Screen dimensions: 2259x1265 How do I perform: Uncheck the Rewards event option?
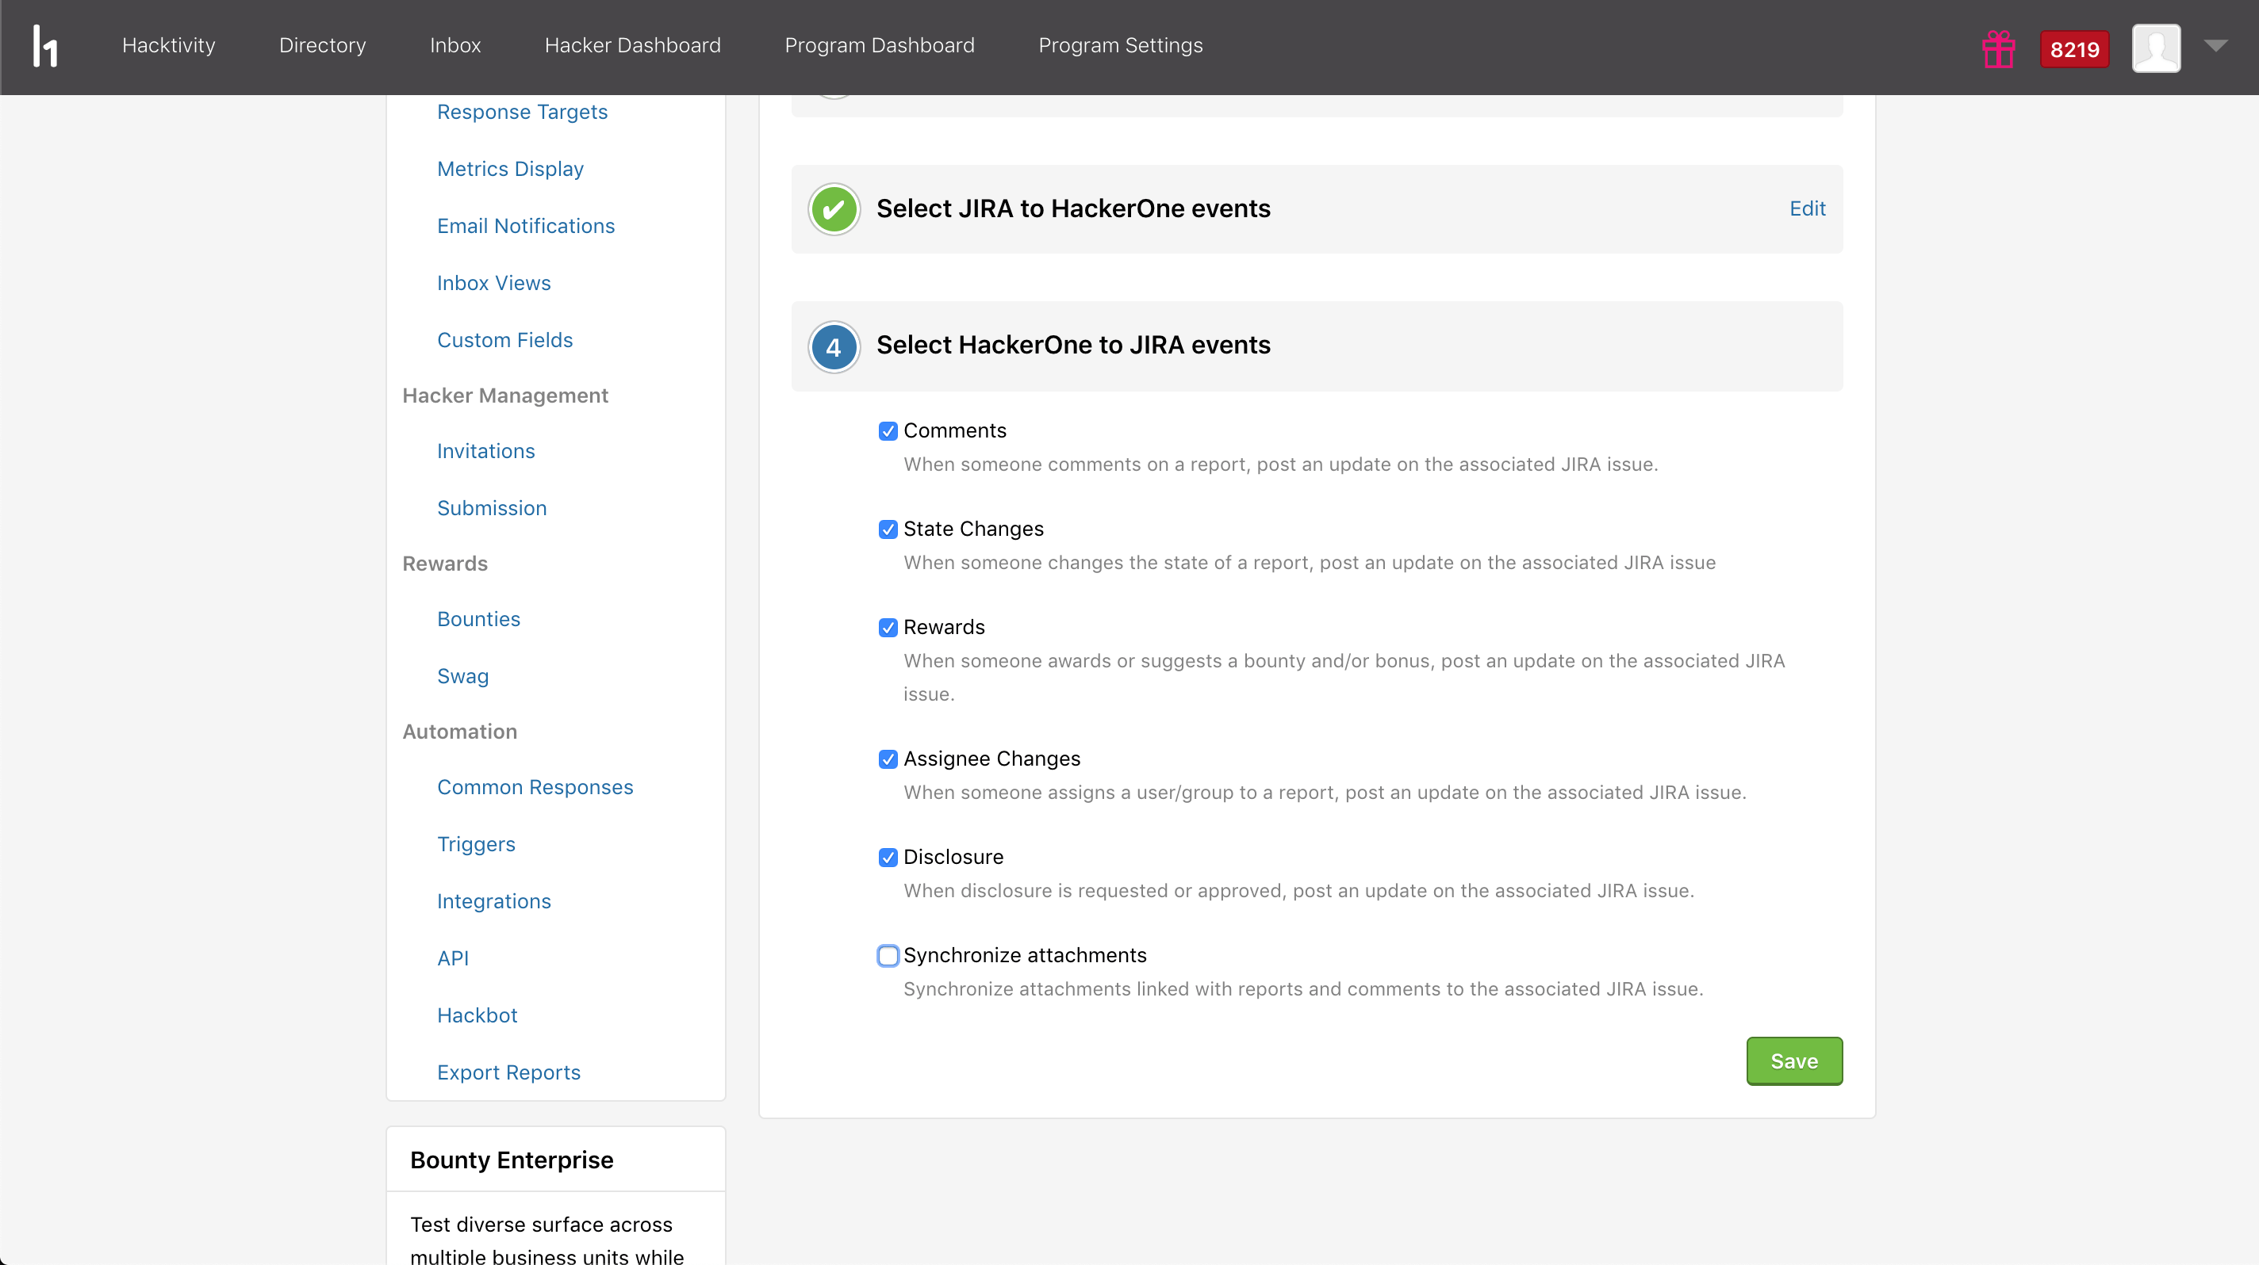[888, 627]
